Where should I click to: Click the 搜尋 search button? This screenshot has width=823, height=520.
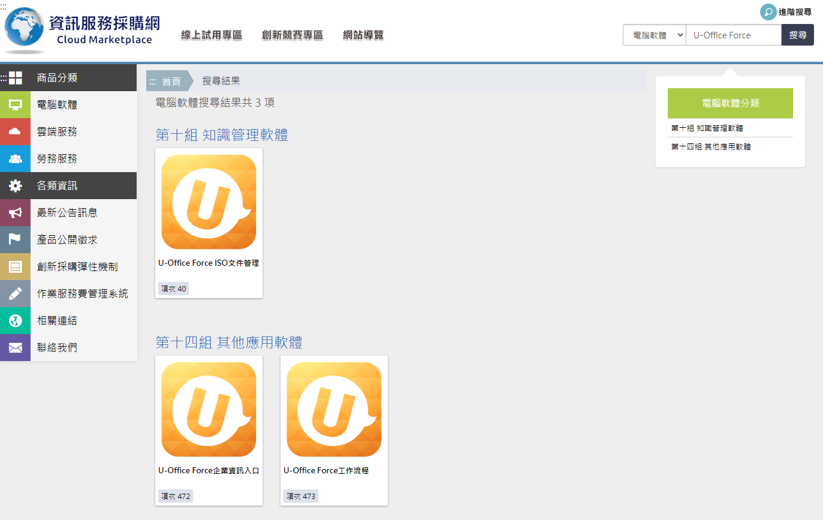point(798,35)
